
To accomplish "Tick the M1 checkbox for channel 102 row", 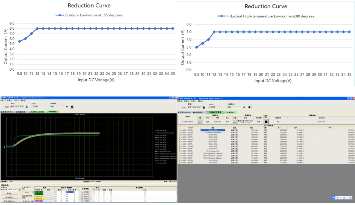I will [94, 192].
